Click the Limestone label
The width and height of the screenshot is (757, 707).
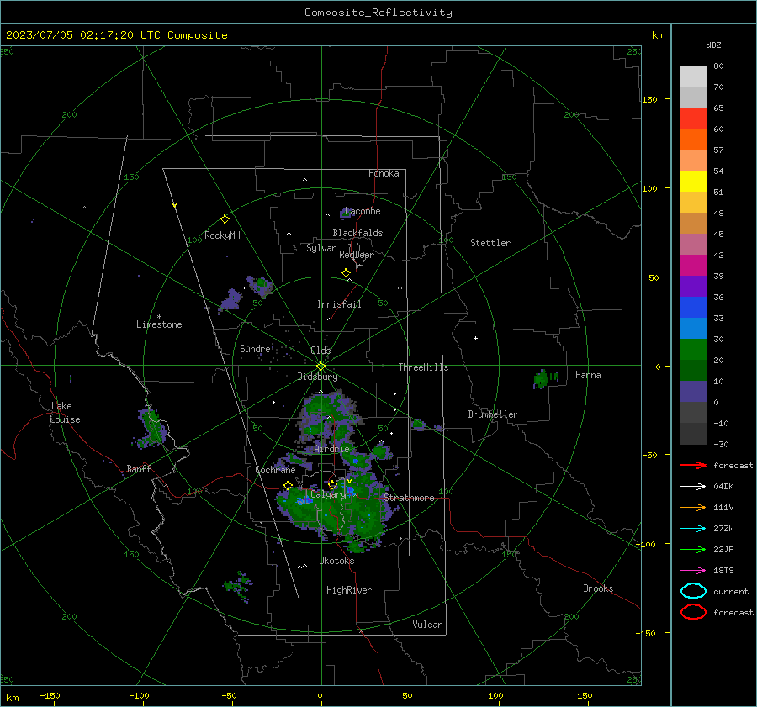click(x=159, y=324)
